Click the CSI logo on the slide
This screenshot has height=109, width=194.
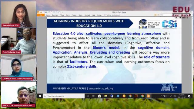169,25
